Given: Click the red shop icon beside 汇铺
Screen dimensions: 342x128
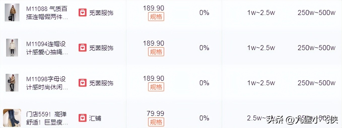Looking at the screenshot, I should coord(82,118).
